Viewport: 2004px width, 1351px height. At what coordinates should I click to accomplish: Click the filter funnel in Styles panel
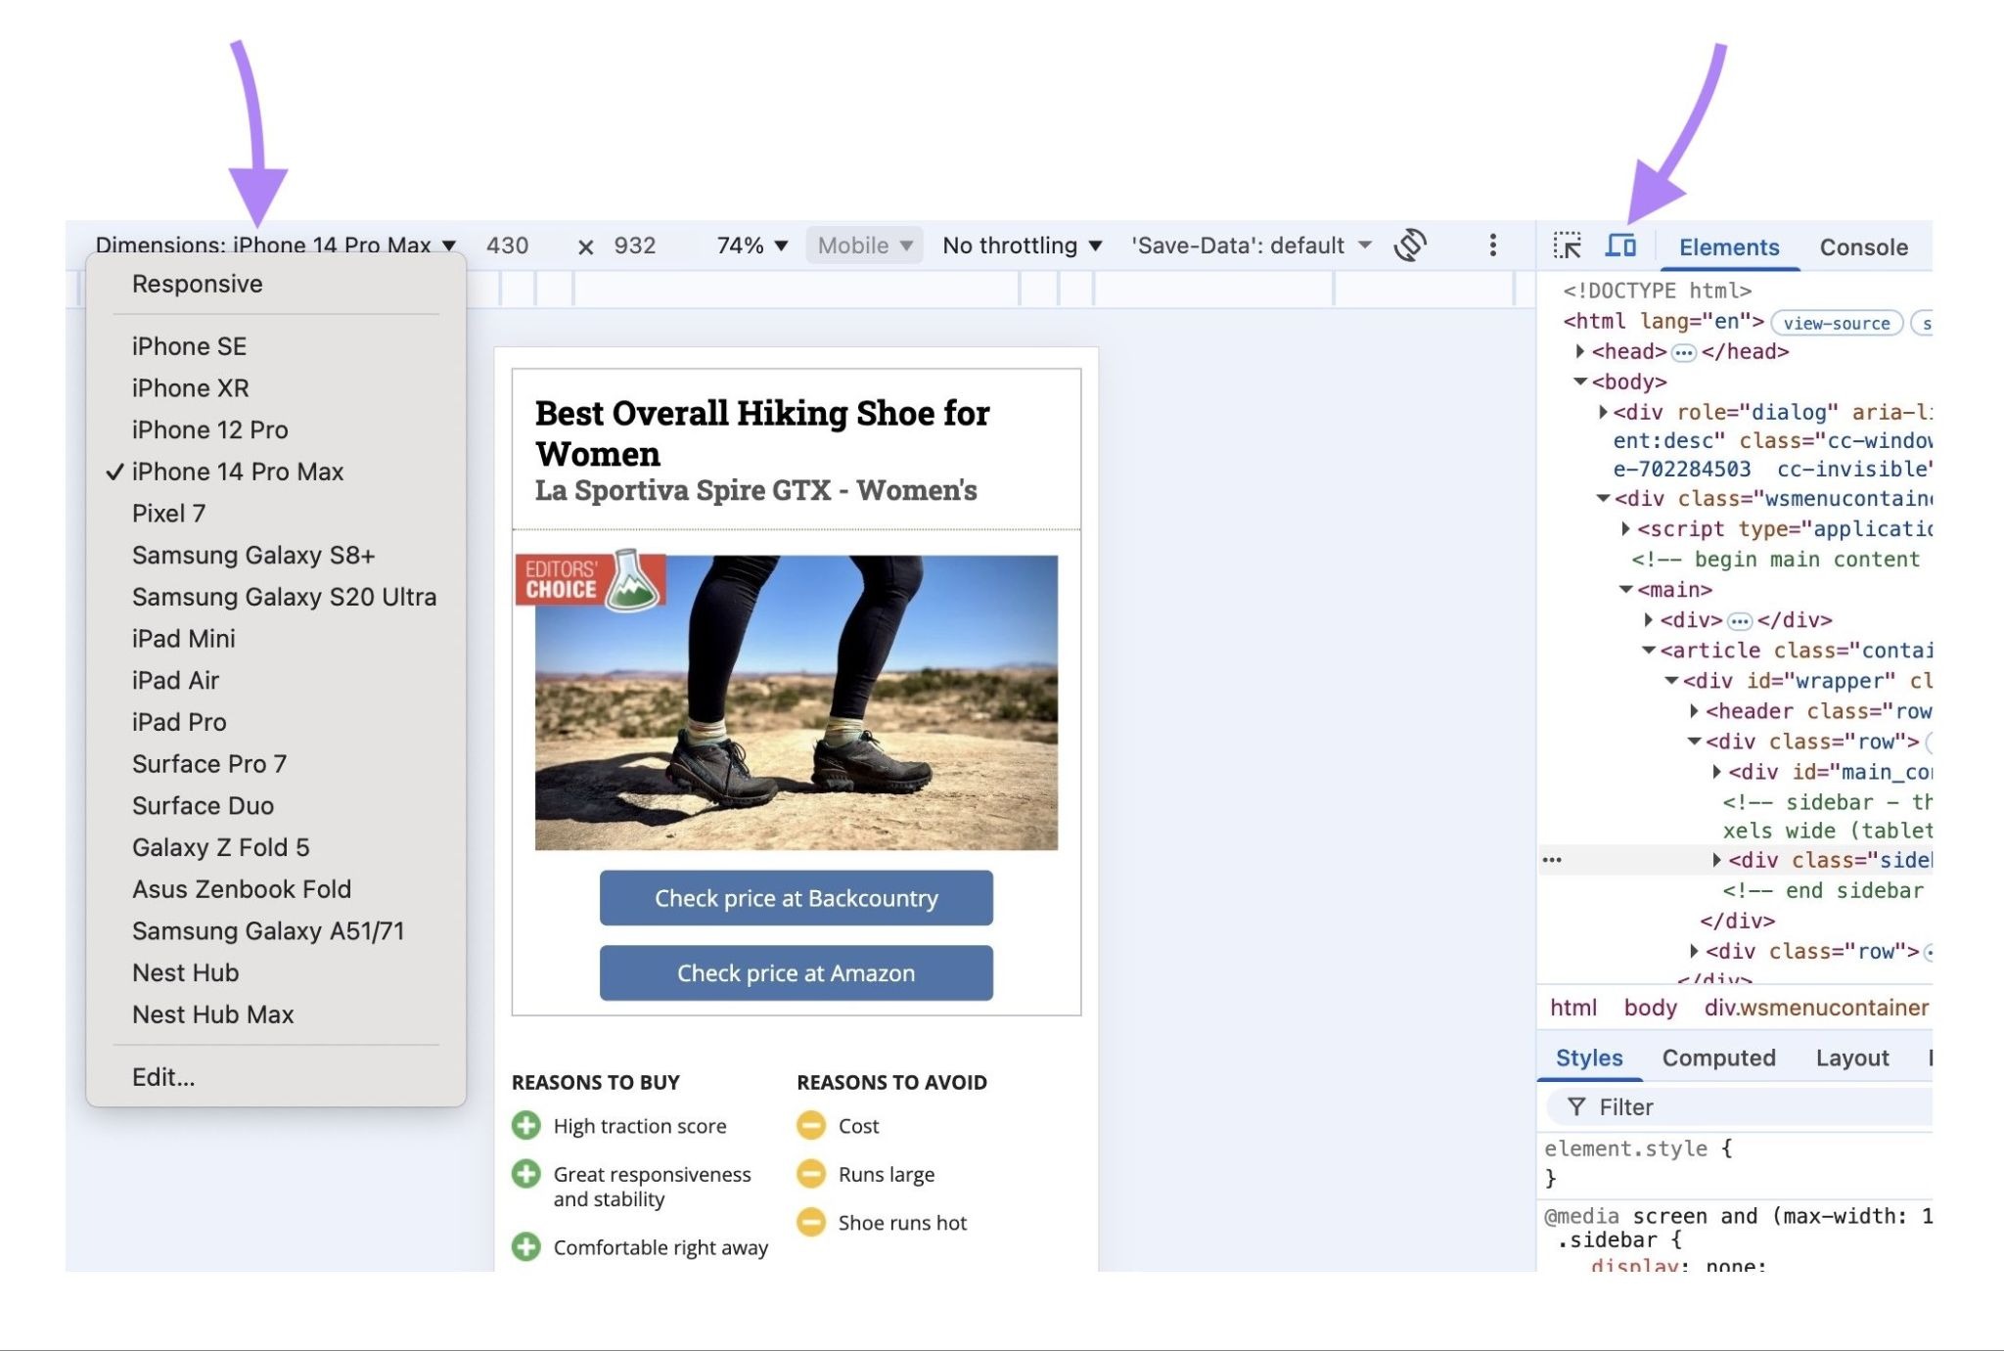pos(1578,1106)
